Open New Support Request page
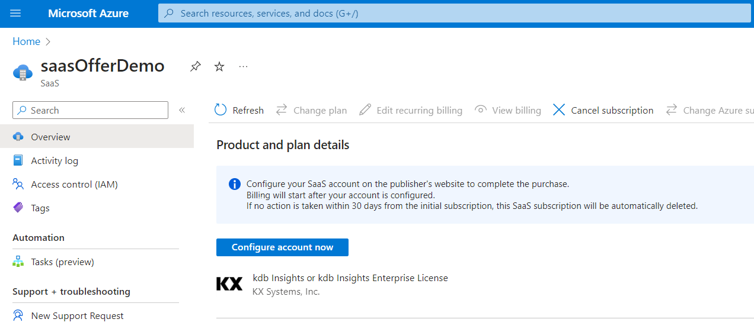Screen dimensions: 754x332 pos(77,315)
